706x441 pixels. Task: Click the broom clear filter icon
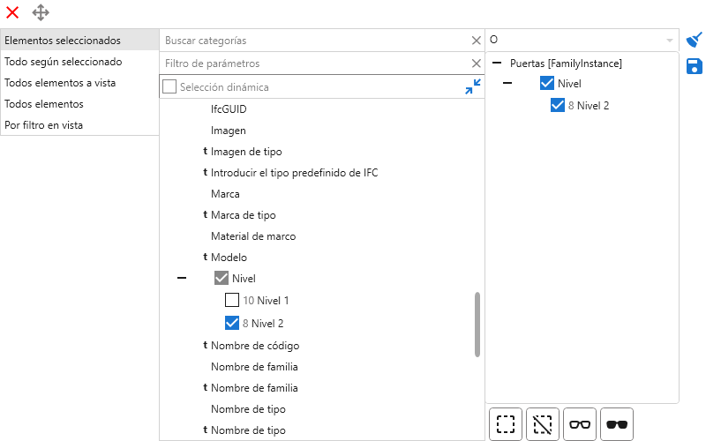point(695,41)
